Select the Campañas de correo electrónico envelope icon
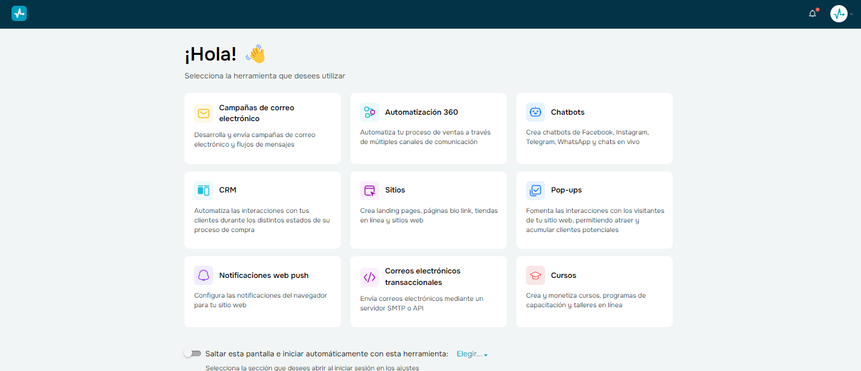The height and width of the screenshot is (371, 861). tap(203, 113)
